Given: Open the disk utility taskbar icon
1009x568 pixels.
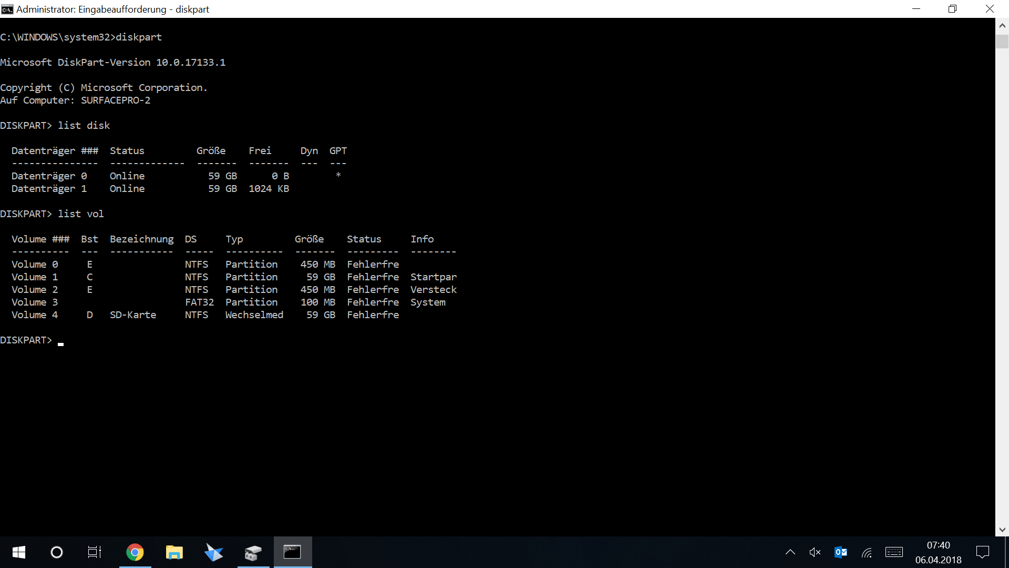Looking at the screenshot, I should pos(253,552).
